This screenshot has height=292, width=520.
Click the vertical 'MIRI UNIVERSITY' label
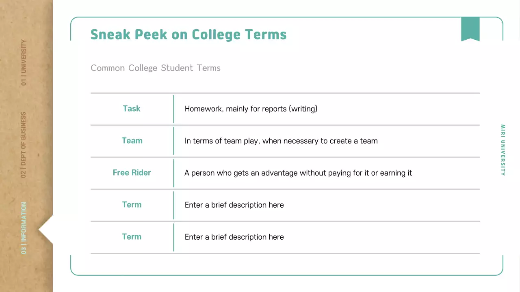click(503, 150)
